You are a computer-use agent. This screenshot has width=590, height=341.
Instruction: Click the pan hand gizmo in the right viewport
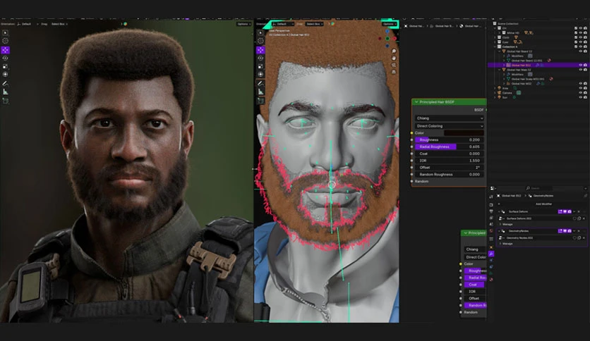pyautogui.click(x=394, y=58)
